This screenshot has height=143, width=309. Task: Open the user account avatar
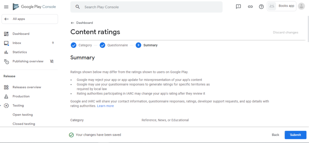click(x=301, y=6)
